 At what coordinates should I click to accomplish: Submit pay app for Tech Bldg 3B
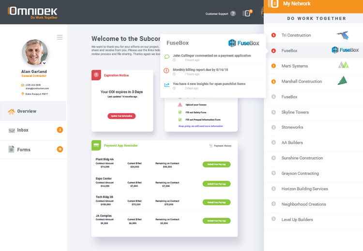tap(216, 202)
